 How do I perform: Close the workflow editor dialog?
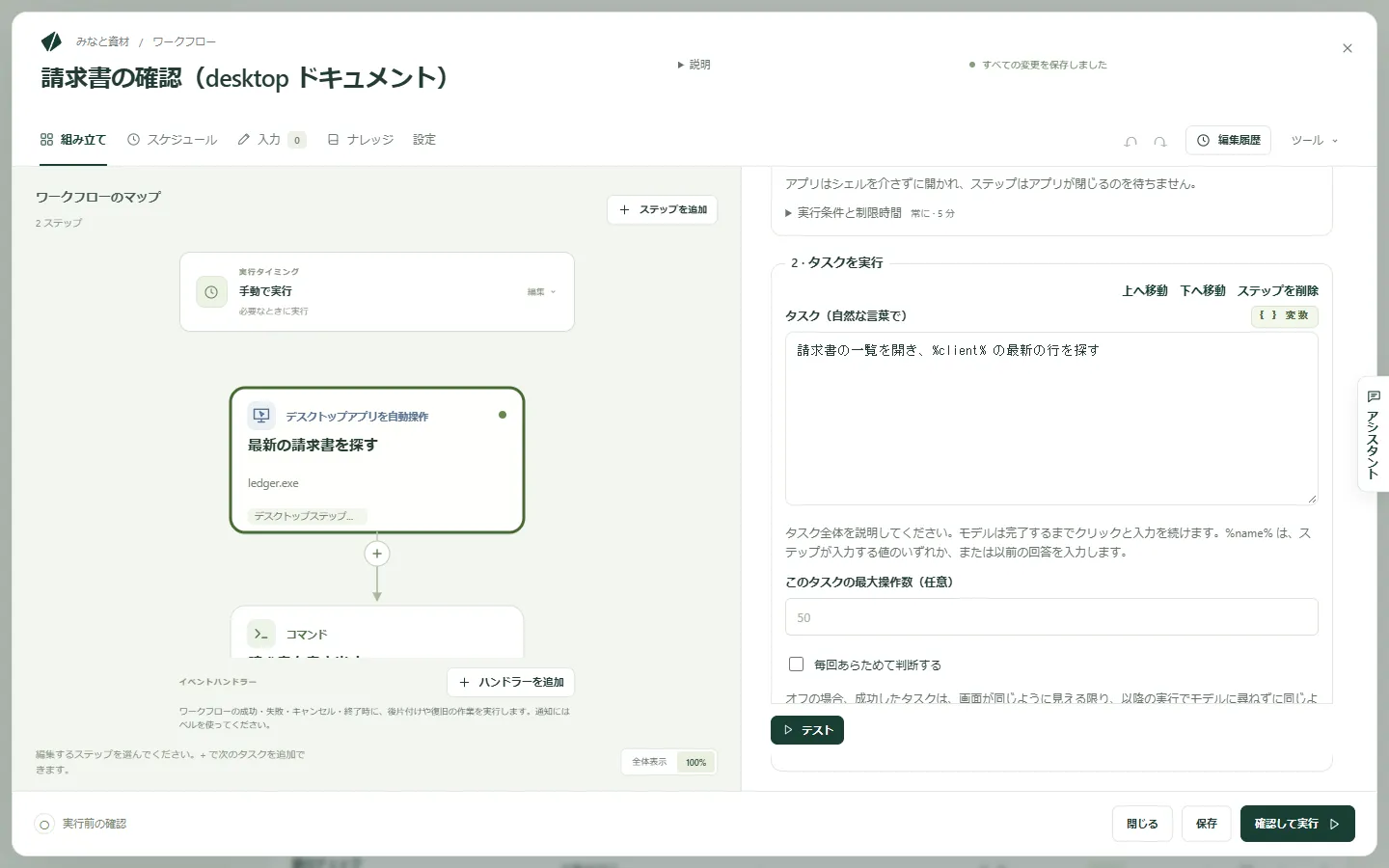(1348, 48)
